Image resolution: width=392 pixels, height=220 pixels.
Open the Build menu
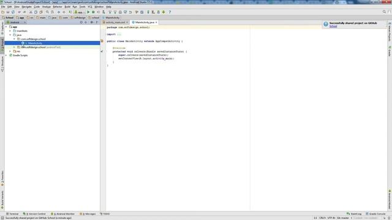(x=67, y=7)
